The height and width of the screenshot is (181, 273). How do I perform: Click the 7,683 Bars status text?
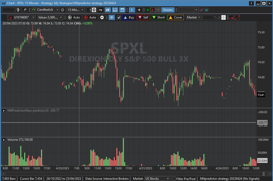tap(9, 179)
